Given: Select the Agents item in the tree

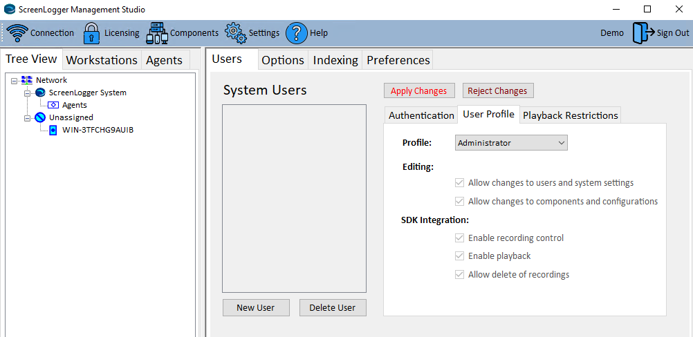Looking at the screenshot, I should pyautogui.click(x=74, y=105).
